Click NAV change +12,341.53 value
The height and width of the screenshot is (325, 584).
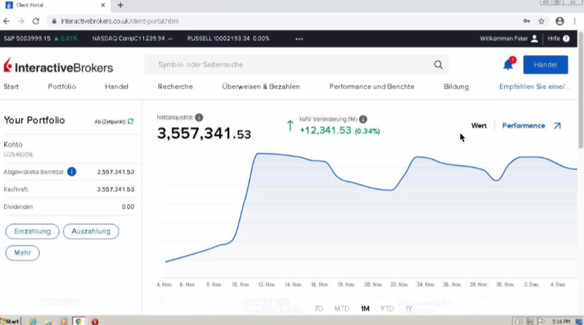(x=325, y=130)
